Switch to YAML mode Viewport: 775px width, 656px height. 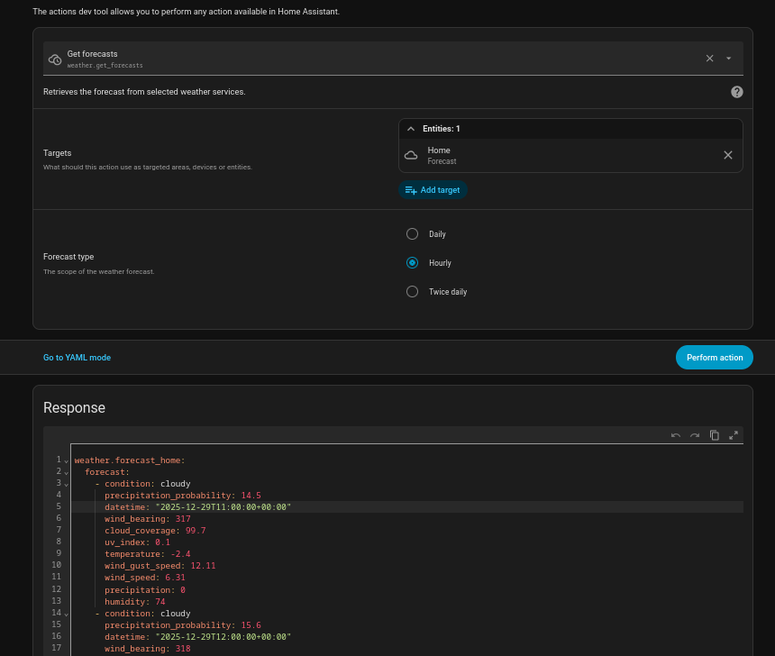point(77,358)
